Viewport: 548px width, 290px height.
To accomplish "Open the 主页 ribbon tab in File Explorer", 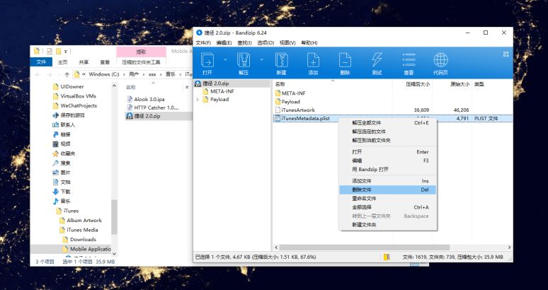I will tap(62, 62).
